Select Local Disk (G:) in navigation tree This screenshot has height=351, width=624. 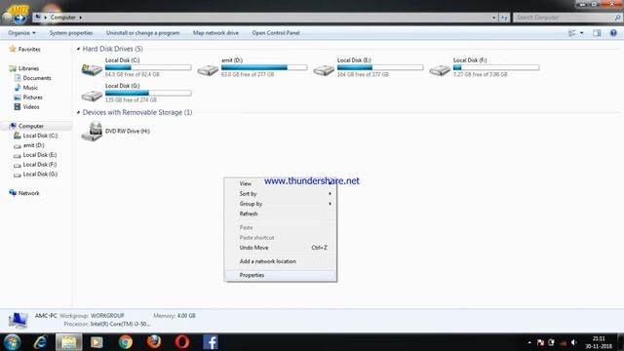40,174
